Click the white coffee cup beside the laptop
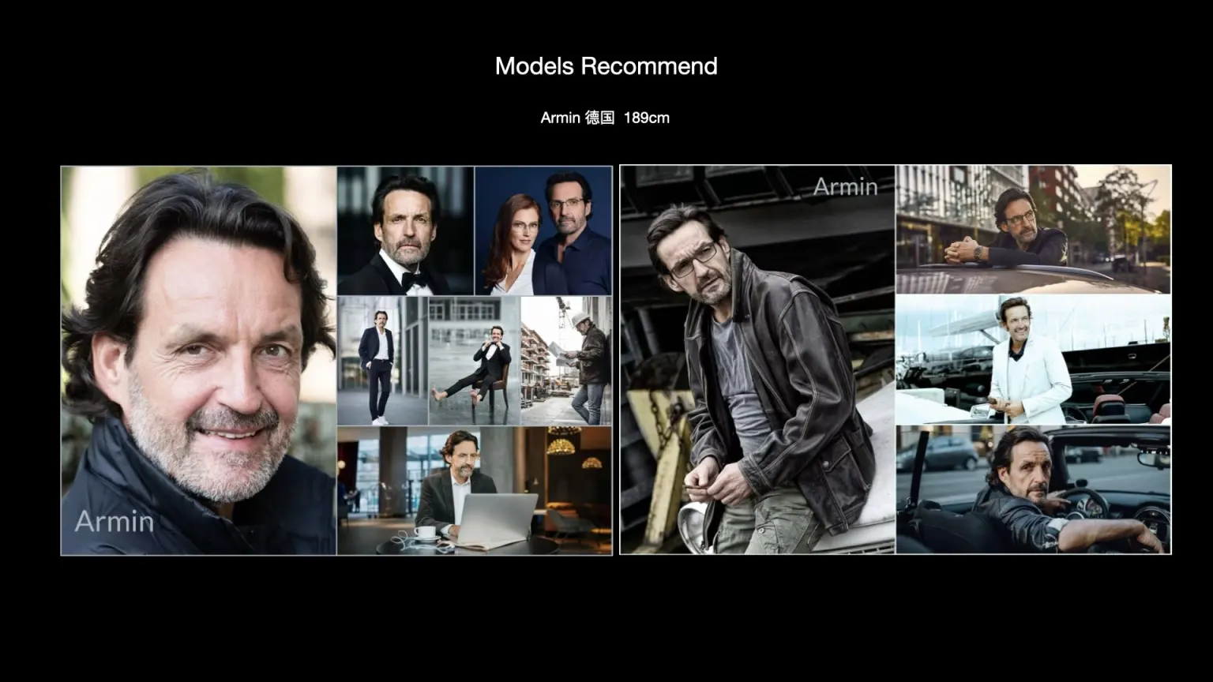This screenshot has width=1213, height=682. (x=426, y=532)
